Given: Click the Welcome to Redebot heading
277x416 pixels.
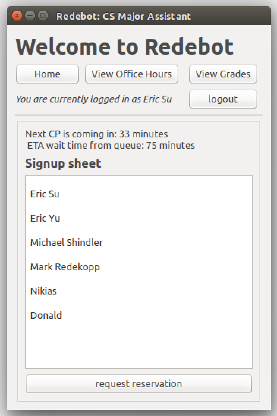Looking at the screenshot, I should point(124,47).
